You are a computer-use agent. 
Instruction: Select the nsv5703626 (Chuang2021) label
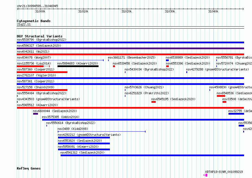coord(144,87)
